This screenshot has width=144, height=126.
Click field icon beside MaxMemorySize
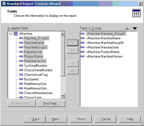(21, 84)
